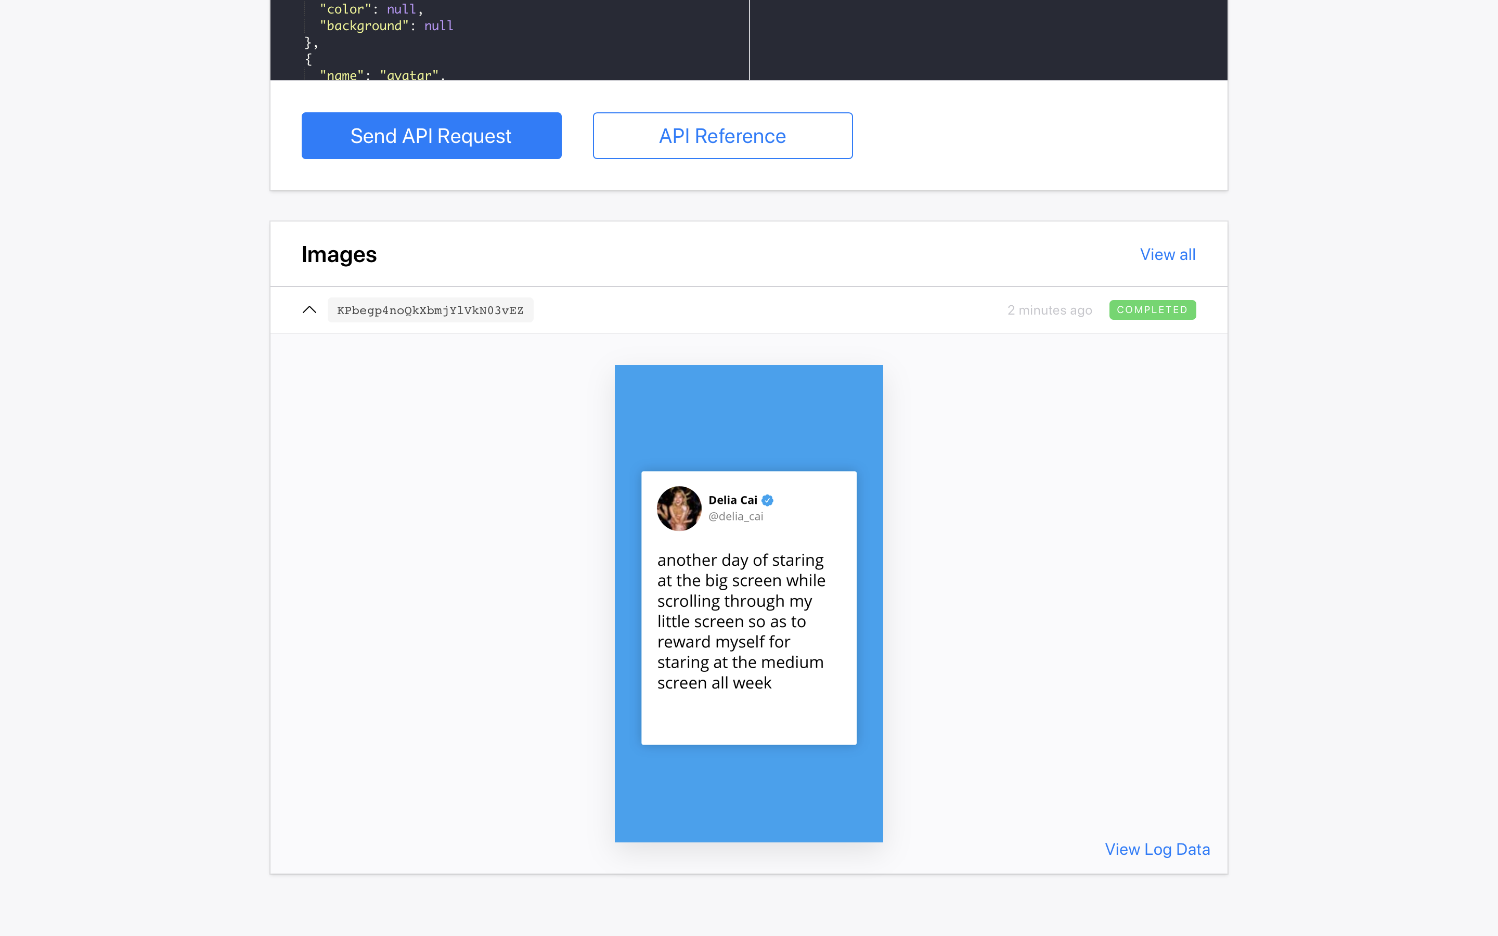Click the Images section heading

[x=339, y=254]
